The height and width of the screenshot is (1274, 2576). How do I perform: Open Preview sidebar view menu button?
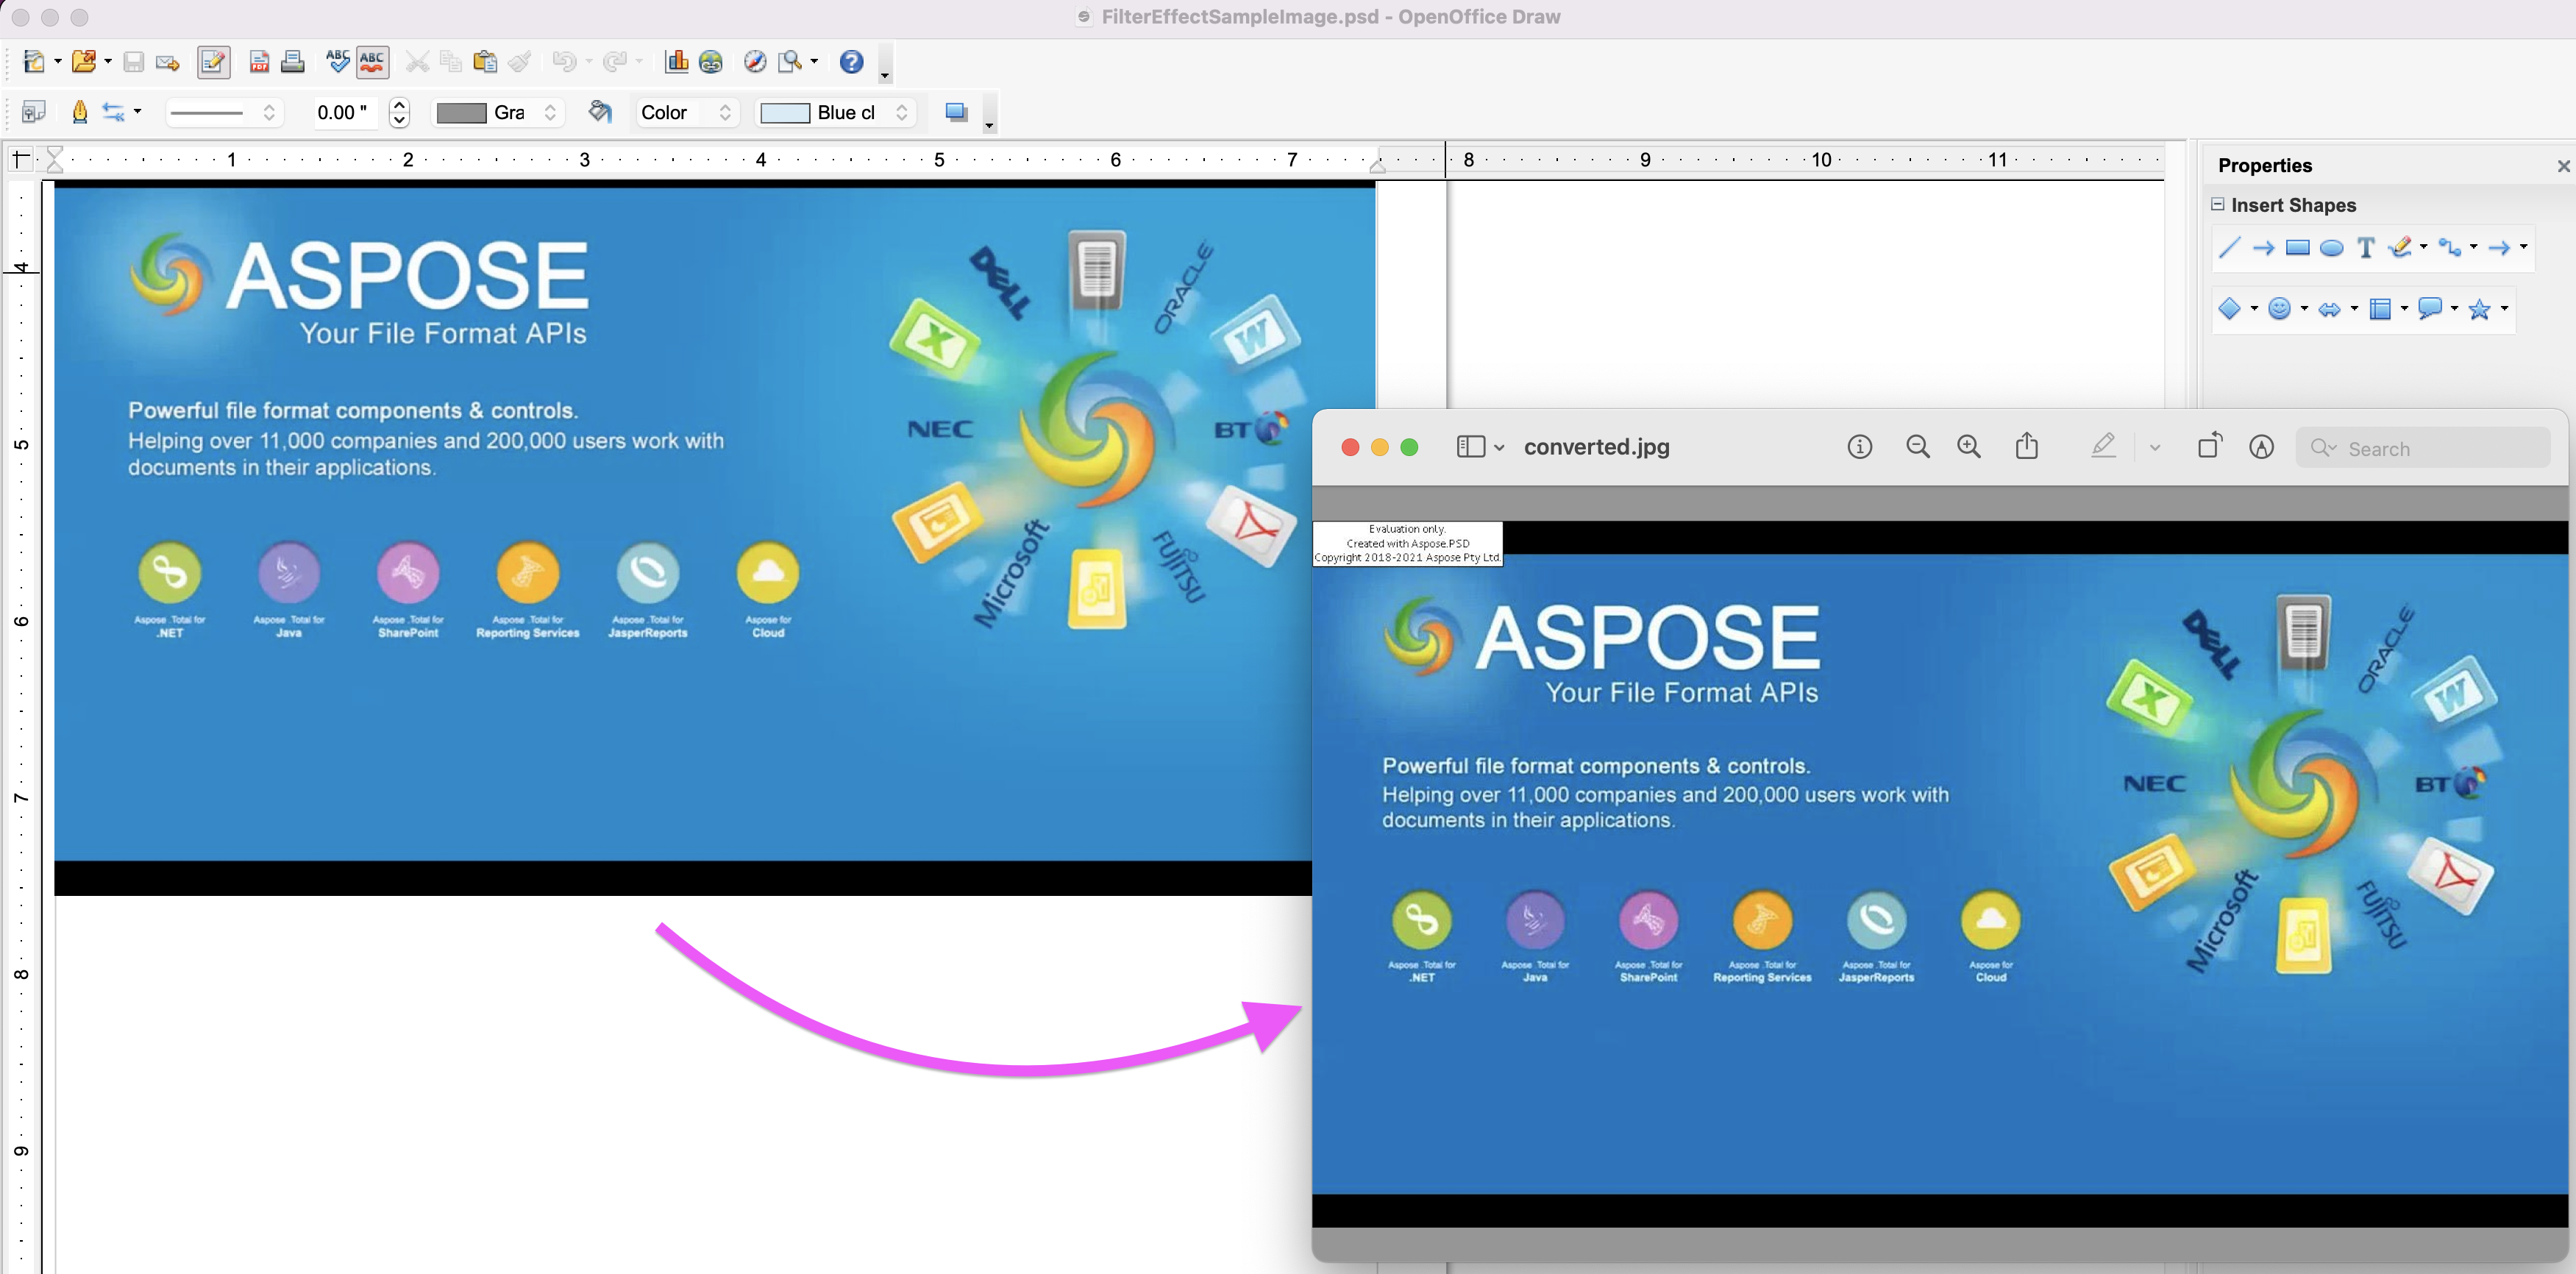(1480, 447)
